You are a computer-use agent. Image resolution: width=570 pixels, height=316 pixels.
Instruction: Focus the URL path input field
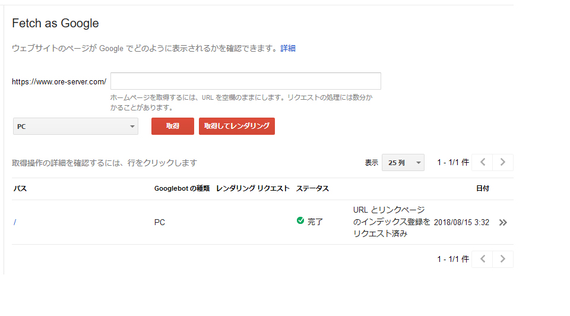pos(246,81)
